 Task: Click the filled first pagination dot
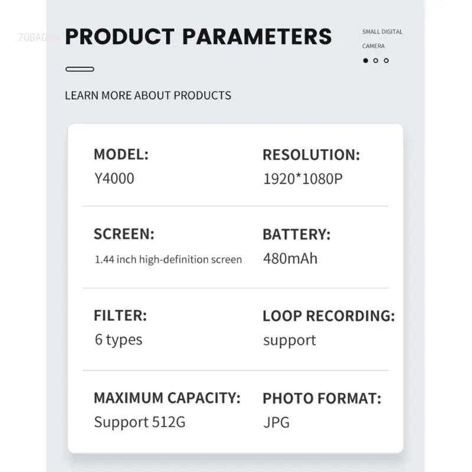coord(365,61)
